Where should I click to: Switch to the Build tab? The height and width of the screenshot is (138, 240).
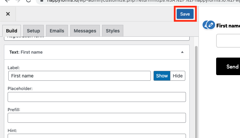point(12,31)
